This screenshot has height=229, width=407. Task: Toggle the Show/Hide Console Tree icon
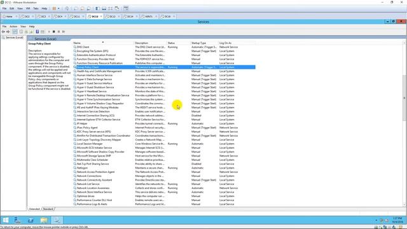tap(15, 32)
